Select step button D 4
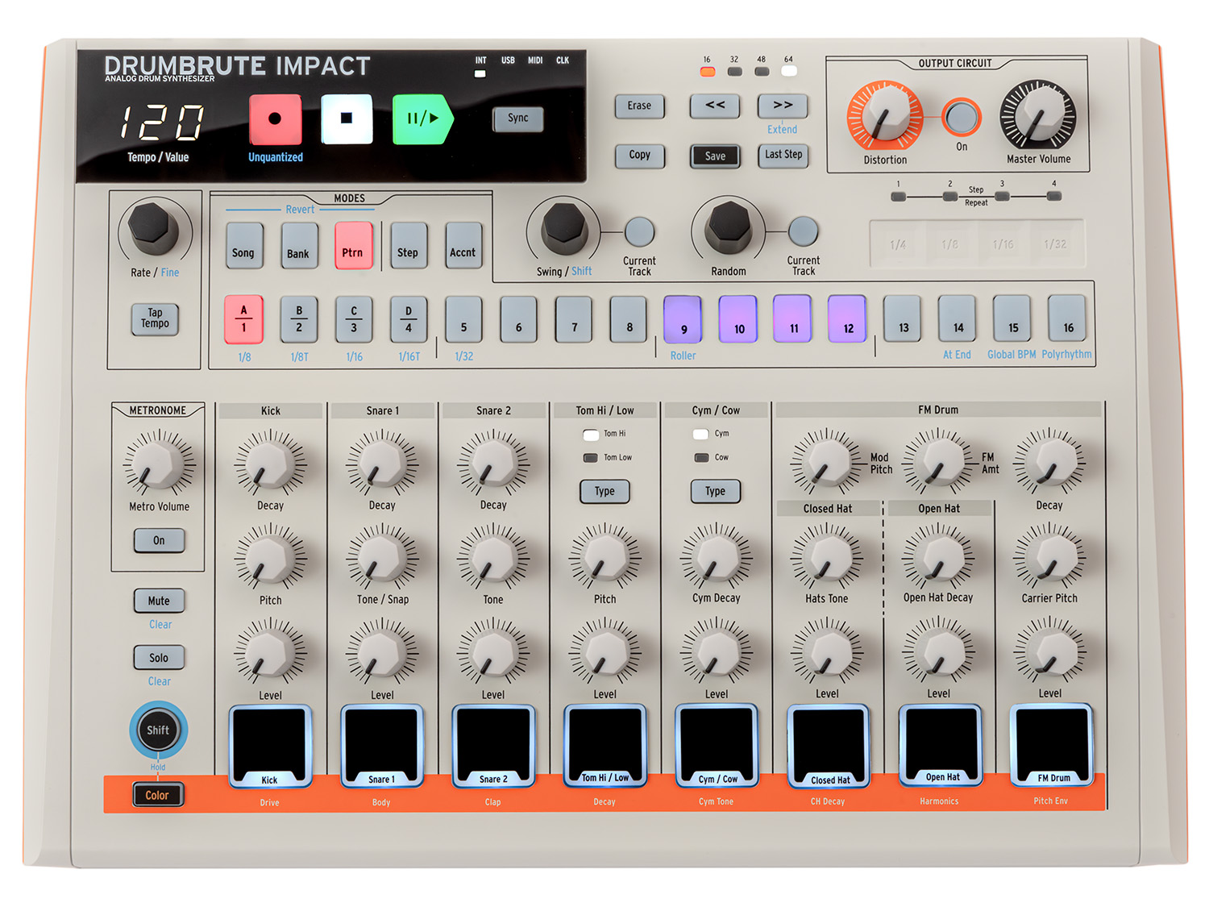1209x907 pixels. coord(409,319)
